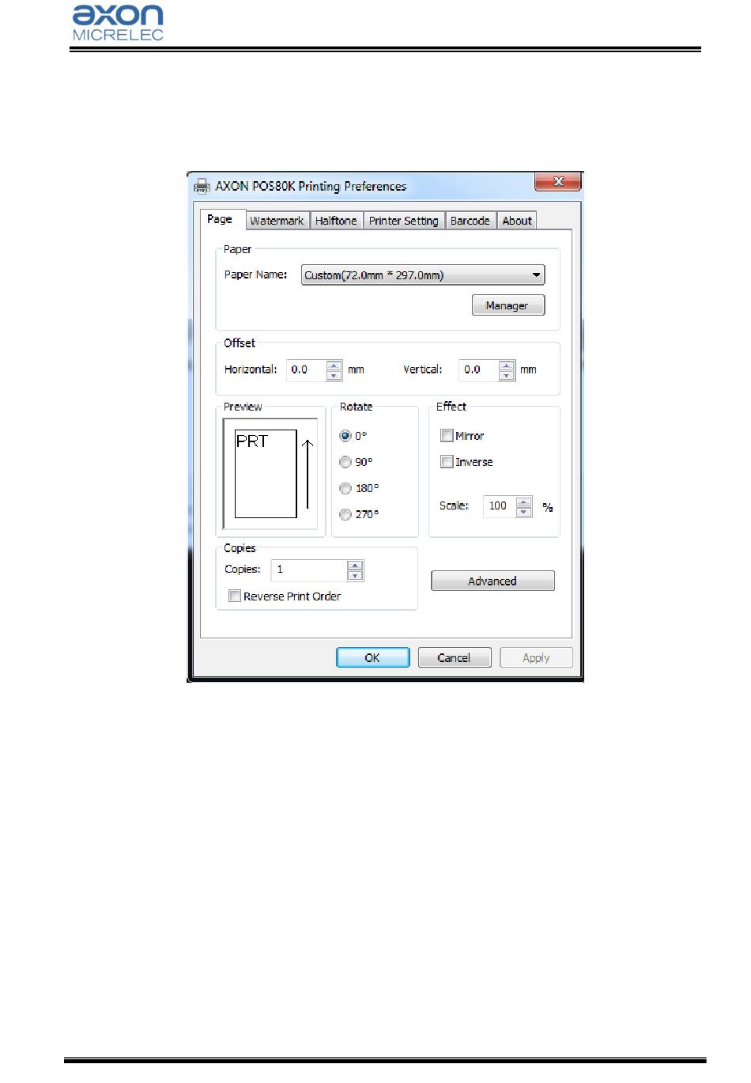Click the Vertical offset input field
The height and width of the screenshot is (1083, 751).
(479, 369)
